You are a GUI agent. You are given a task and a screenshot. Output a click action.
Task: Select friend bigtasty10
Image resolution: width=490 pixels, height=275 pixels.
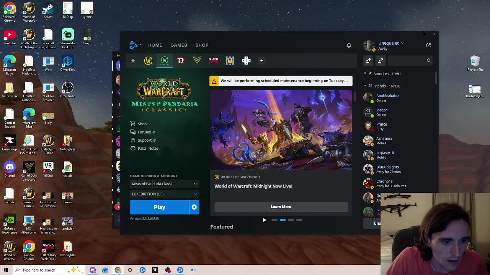click(398, 155)
